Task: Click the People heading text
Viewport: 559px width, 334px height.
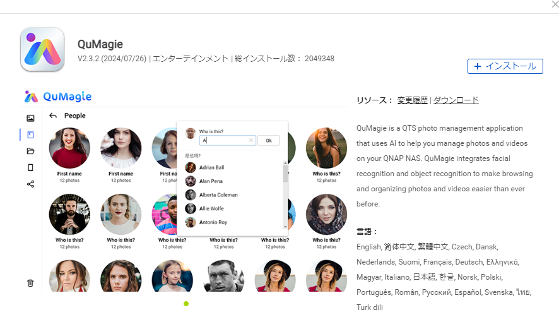Action: (x=75, y=116)
